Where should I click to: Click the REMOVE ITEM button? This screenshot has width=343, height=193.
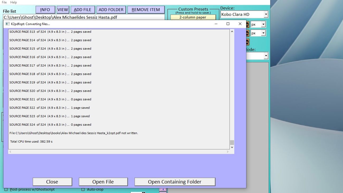point(146,10)
